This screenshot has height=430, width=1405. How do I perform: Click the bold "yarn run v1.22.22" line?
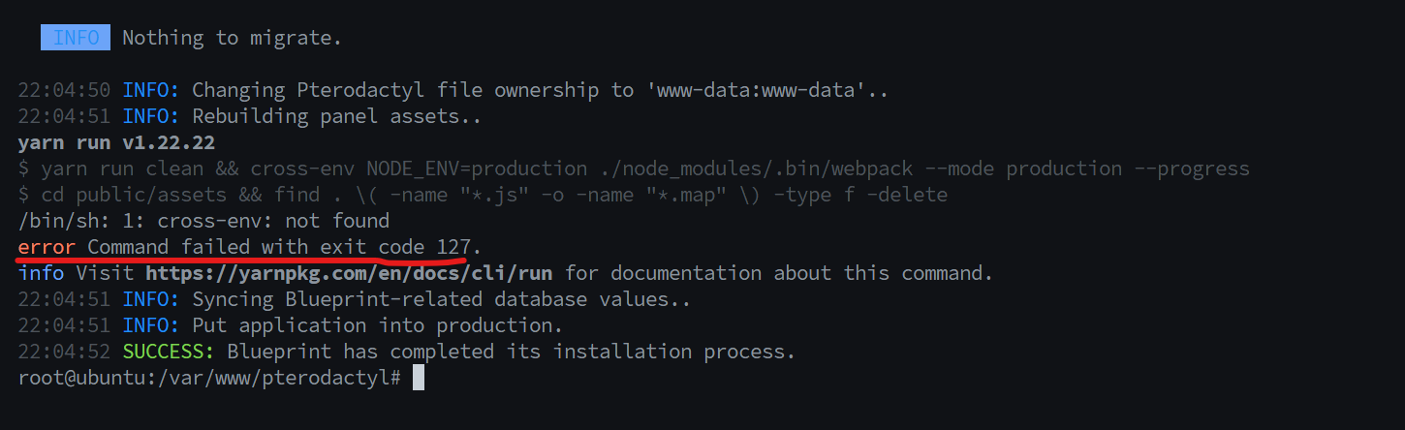(x=116, y=143)
